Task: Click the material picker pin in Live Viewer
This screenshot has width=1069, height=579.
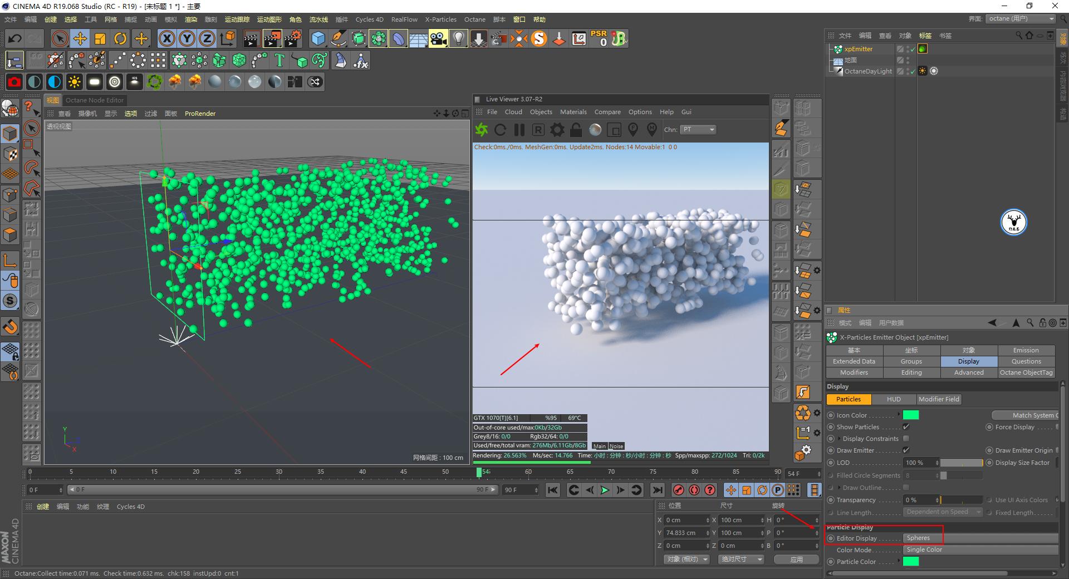Action: pyautogui.click(x=652, y=129)
